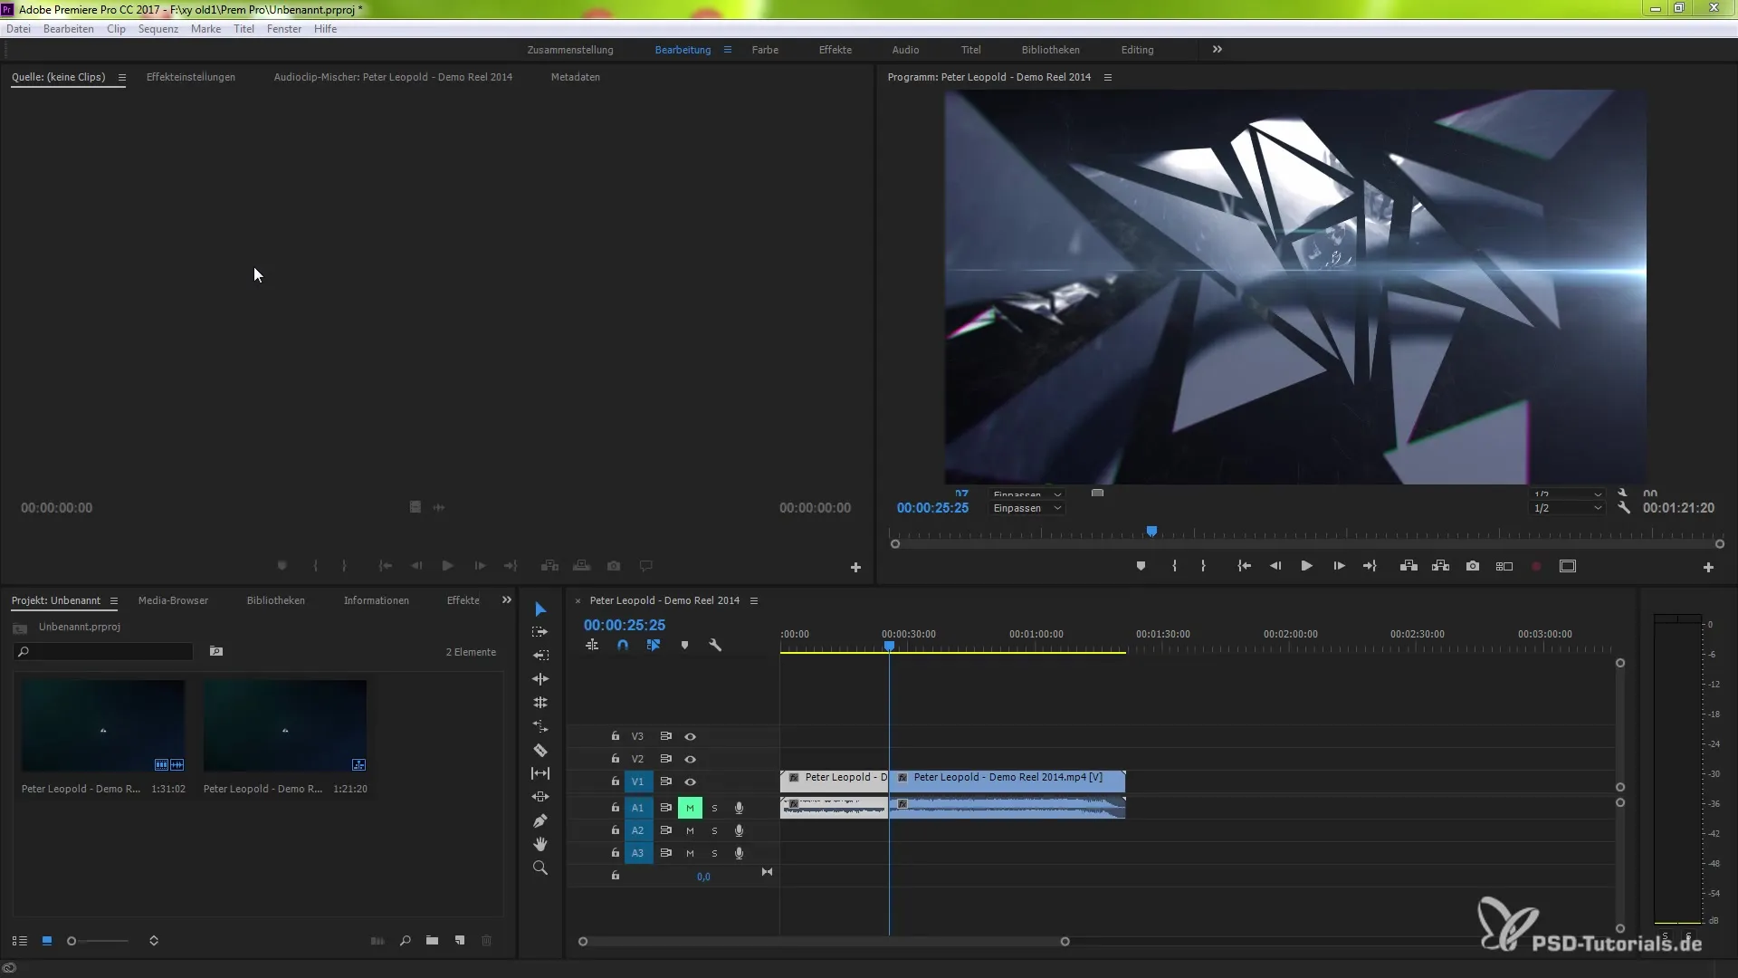The image size is (1738, 978).
Task: Play the Program monitor
Action: click(x=1306, y=566)
